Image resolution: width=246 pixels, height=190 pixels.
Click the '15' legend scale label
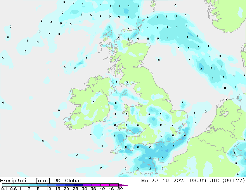(57, 188)
